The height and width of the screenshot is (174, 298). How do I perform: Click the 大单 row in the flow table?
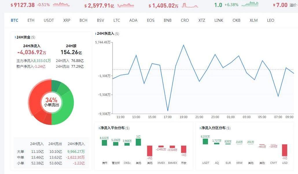51,151
